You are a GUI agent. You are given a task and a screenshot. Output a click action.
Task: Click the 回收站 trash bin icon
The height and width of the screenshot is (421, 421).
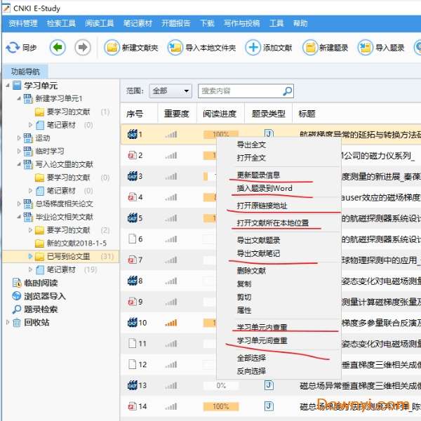pyautogui.click(x=17, y=322)
